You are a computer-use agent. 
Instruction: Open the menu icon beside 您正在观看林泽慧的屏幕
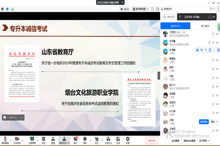coord(122,3)
